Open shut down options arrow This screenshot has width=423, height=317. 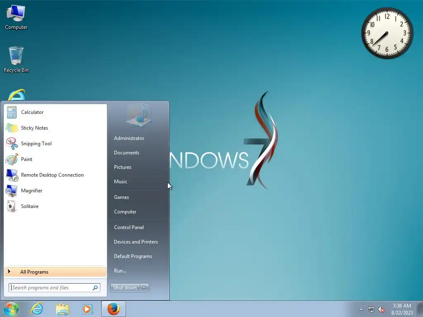(144, 288)
